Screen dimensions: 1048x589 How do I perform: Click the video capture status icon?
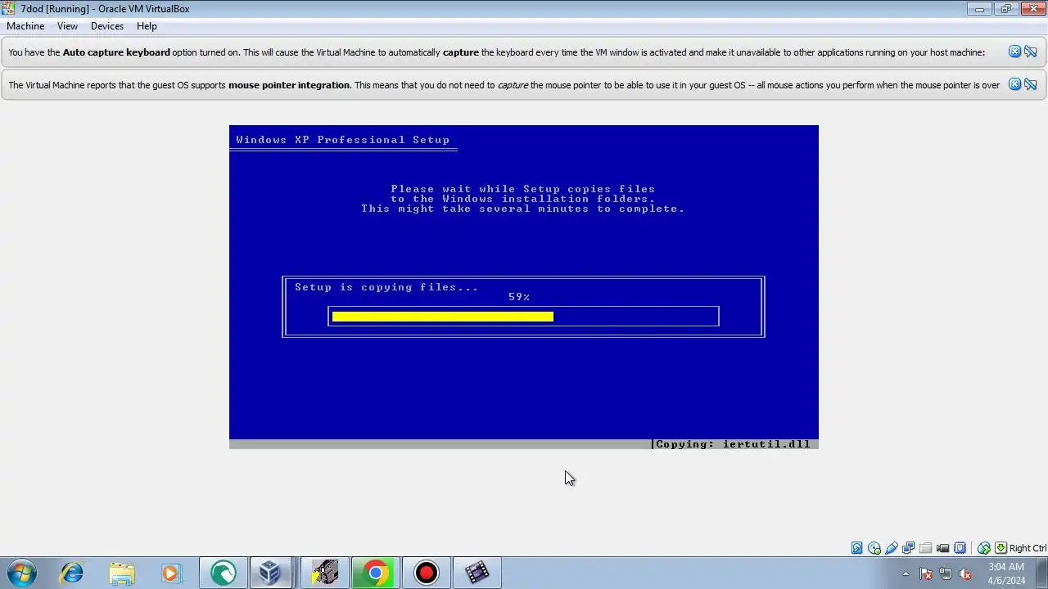[943, 548]
